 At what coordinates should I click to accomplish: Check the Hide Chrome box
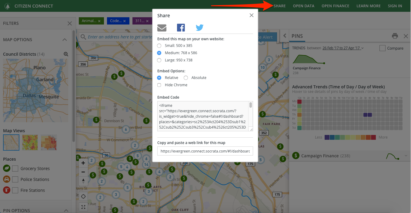click(x=159, y=85)
